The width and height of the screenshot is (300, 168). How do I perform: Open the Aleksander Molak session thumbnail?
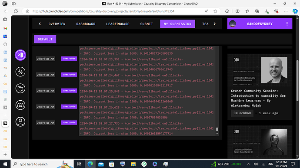(260, 70)
